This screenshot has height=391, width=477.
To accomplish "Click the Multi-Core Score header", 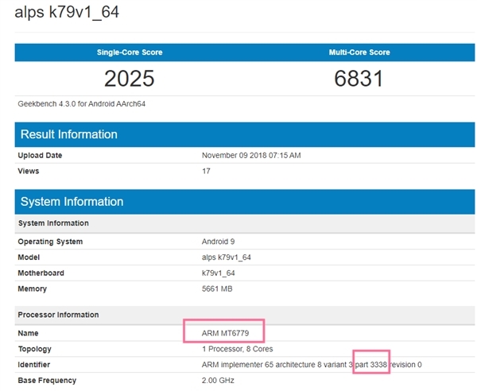I will pyautogui.click(x=359, y=52).
